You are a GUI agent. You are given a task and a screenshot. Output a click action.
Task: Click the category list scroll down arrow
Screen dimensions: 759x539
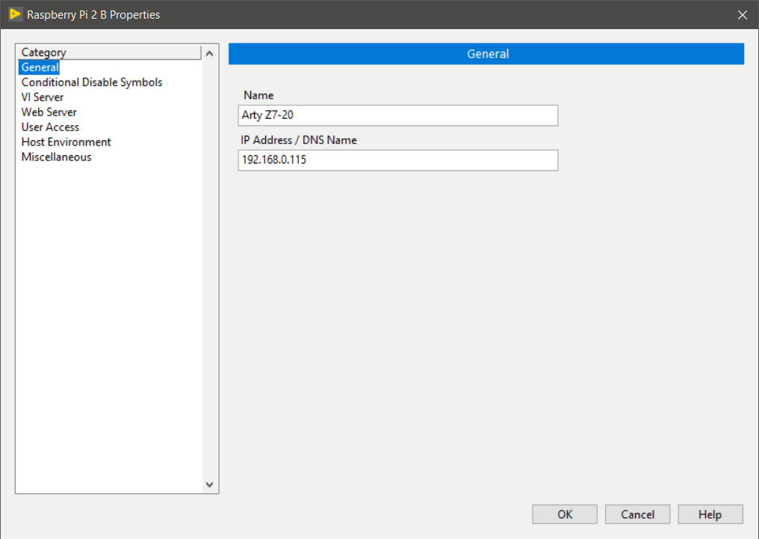click(x=210, y=485)
